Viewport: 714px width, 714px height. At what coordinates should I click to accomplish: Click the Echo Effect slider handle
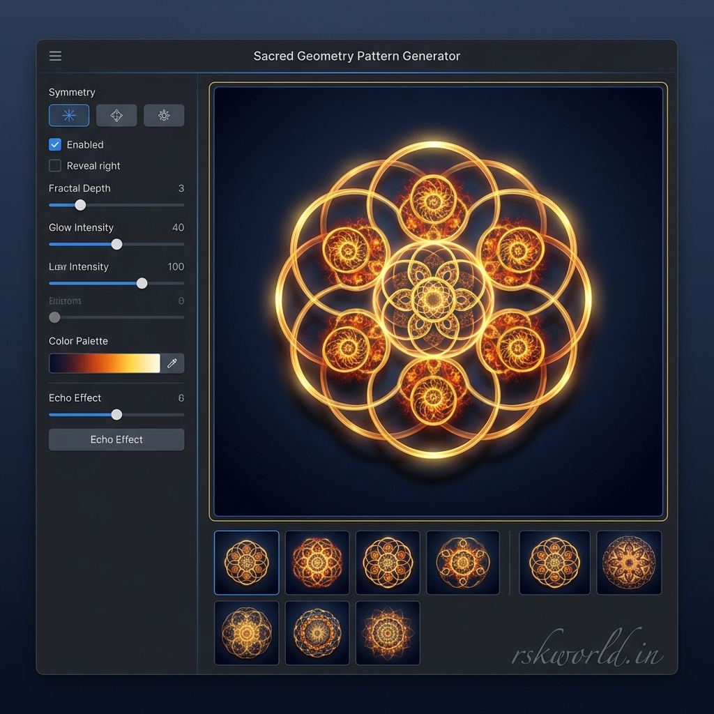tap(116, 414)
